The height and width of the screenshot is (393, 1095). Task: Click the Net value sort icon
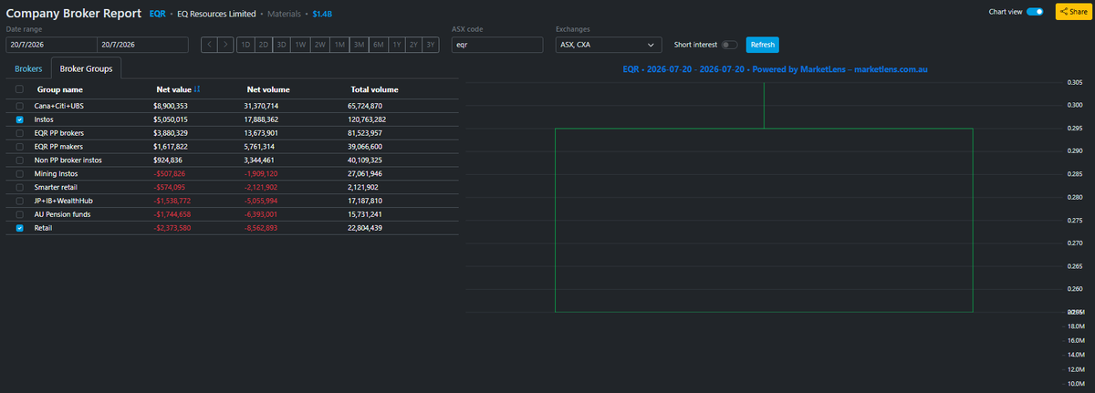coord(198,89)
